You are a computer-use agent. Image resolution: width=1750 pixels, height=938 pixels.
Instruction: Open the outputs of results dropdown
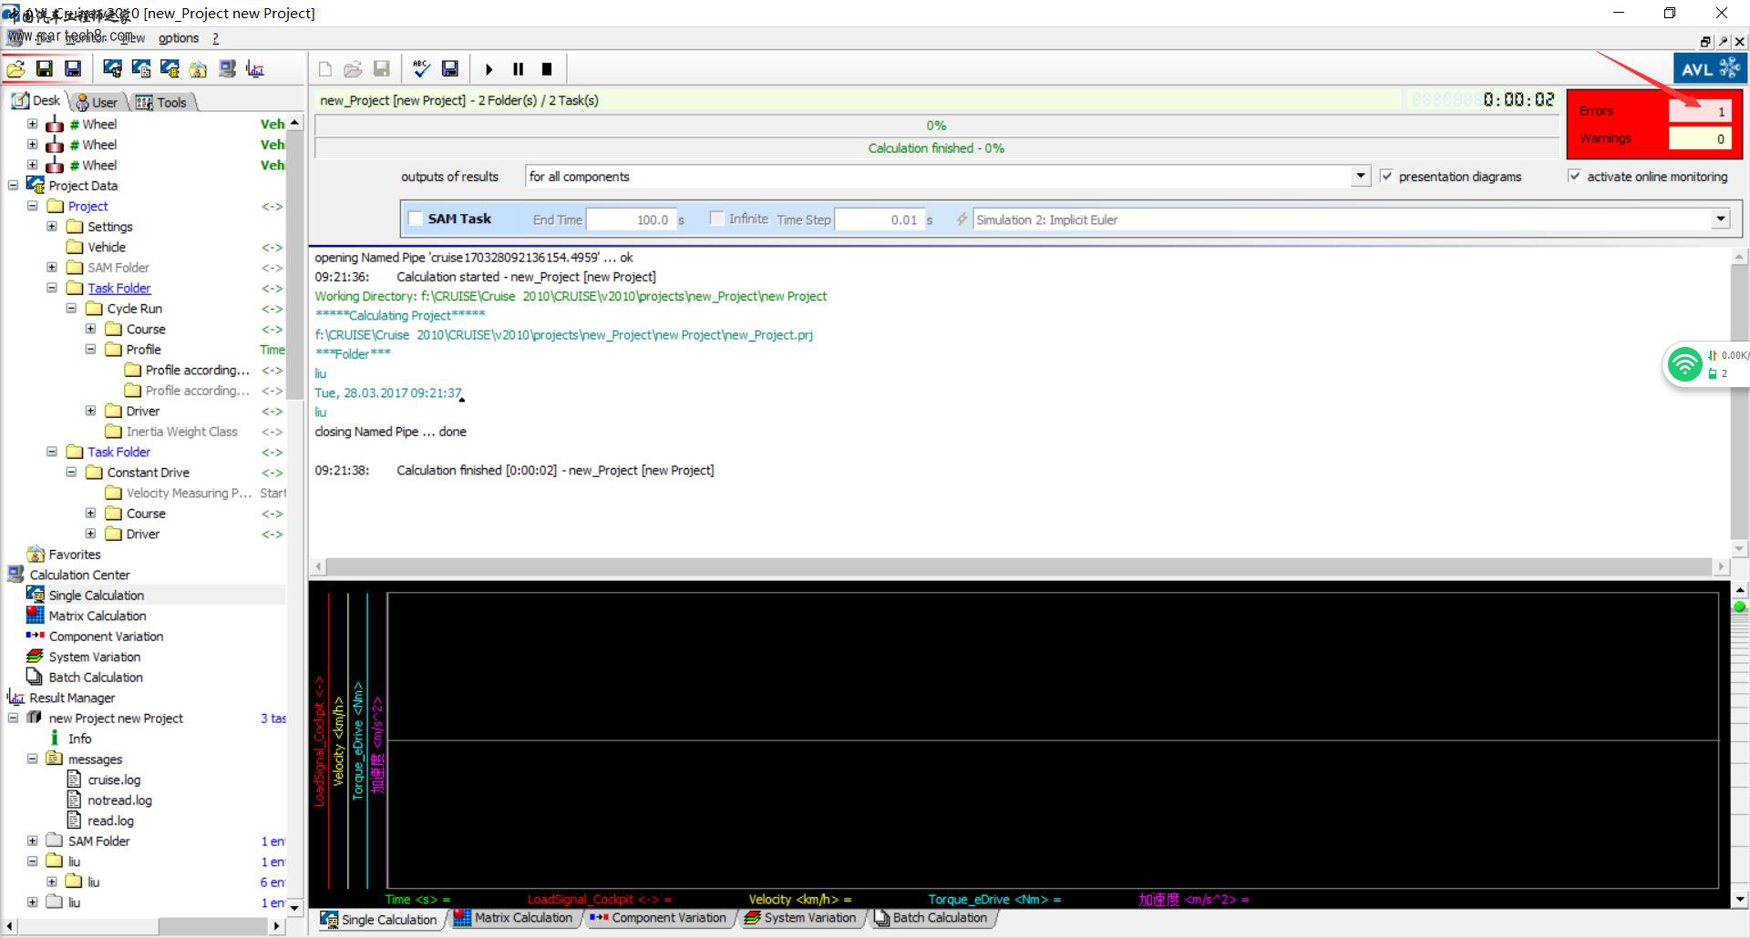pyautogui.click(x=1360, y=176)
